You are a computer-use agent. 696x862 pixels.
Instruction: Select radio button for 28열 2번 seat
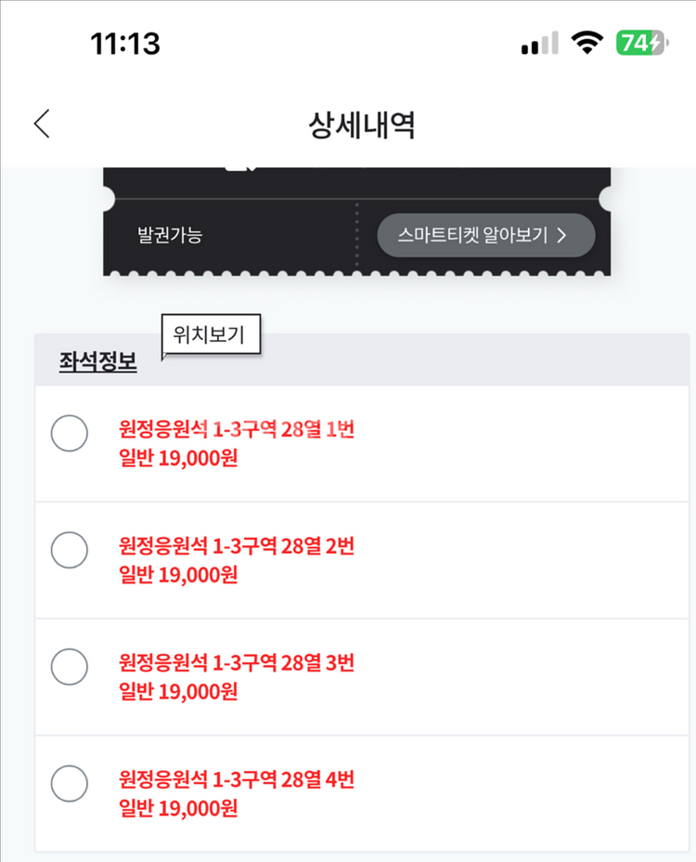(69, 551)
